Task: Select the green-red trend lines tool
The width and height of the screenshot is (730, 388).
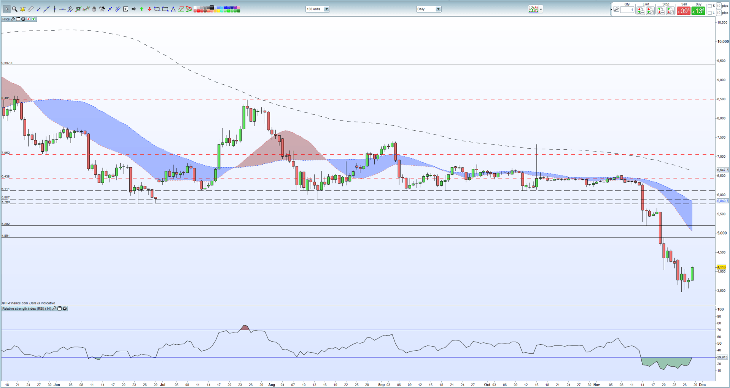Action: pos(181,9)
